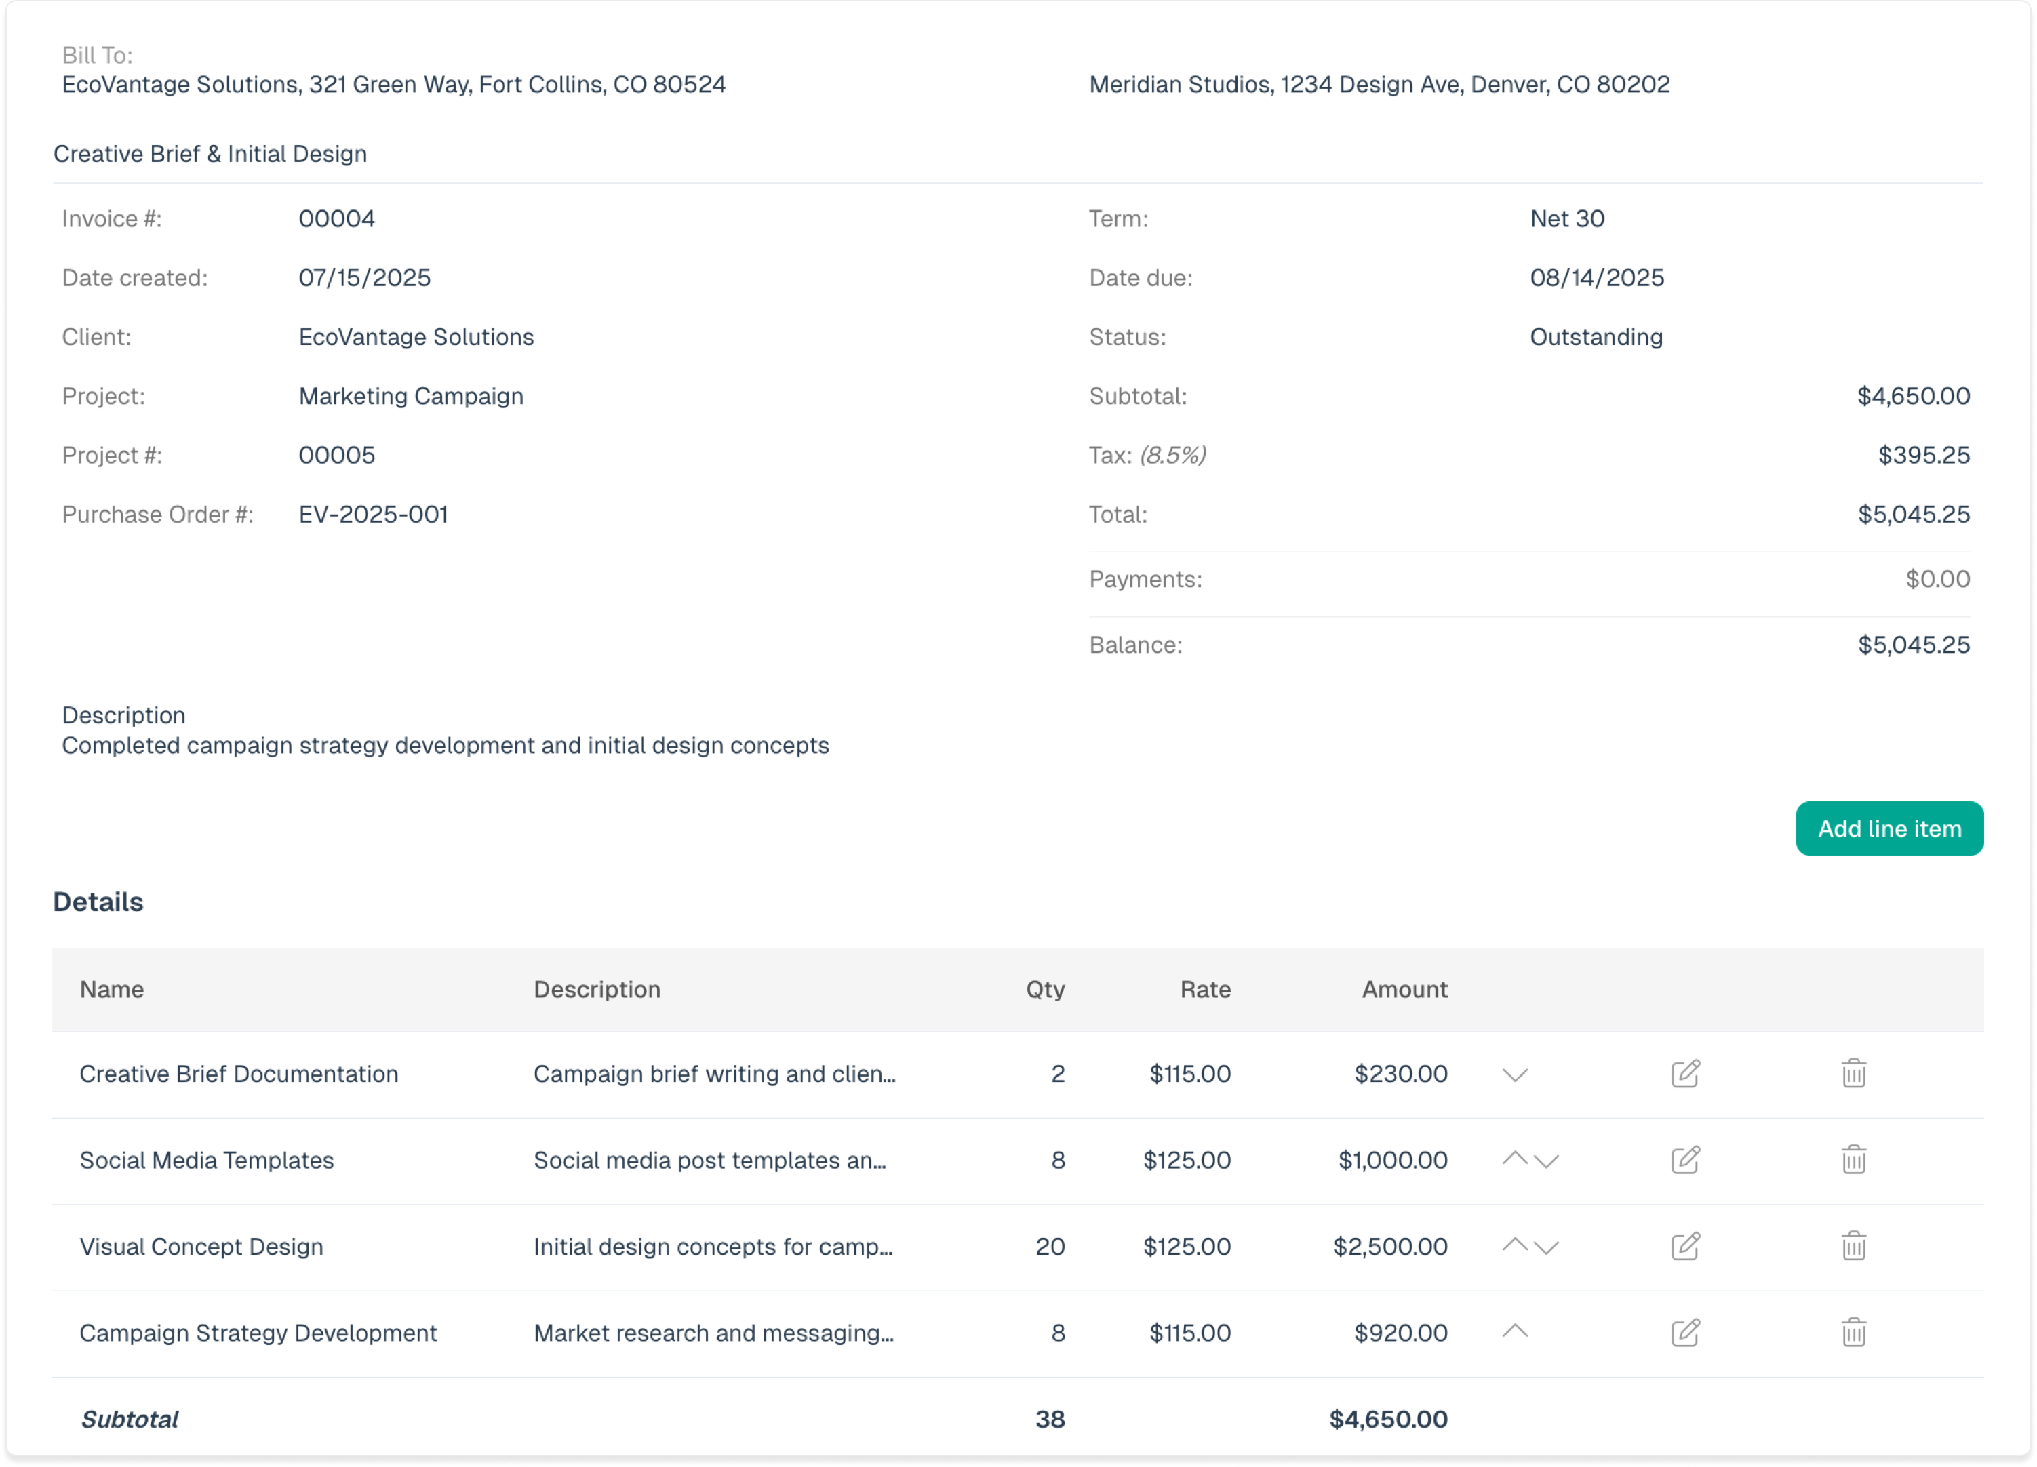Click the Net 30 term value
The image size is (2037, 1467).
1567,218
